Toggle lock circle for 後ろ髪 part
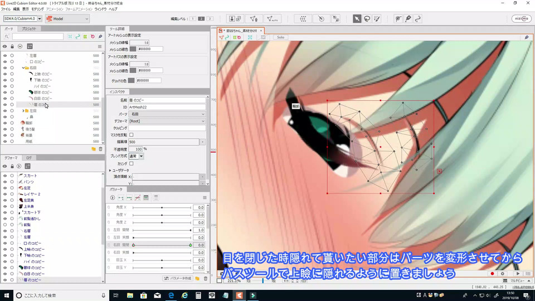 tap(12, 129)
